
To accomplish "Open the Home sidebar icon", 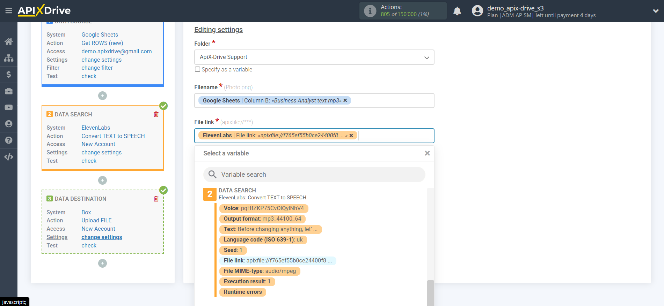I will (x=9, y=41).
